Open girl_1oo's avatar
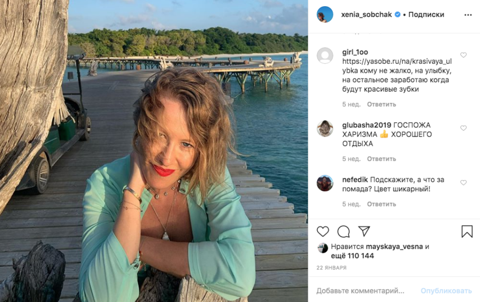This screenshot has height=302, width=480. (325, 55)
